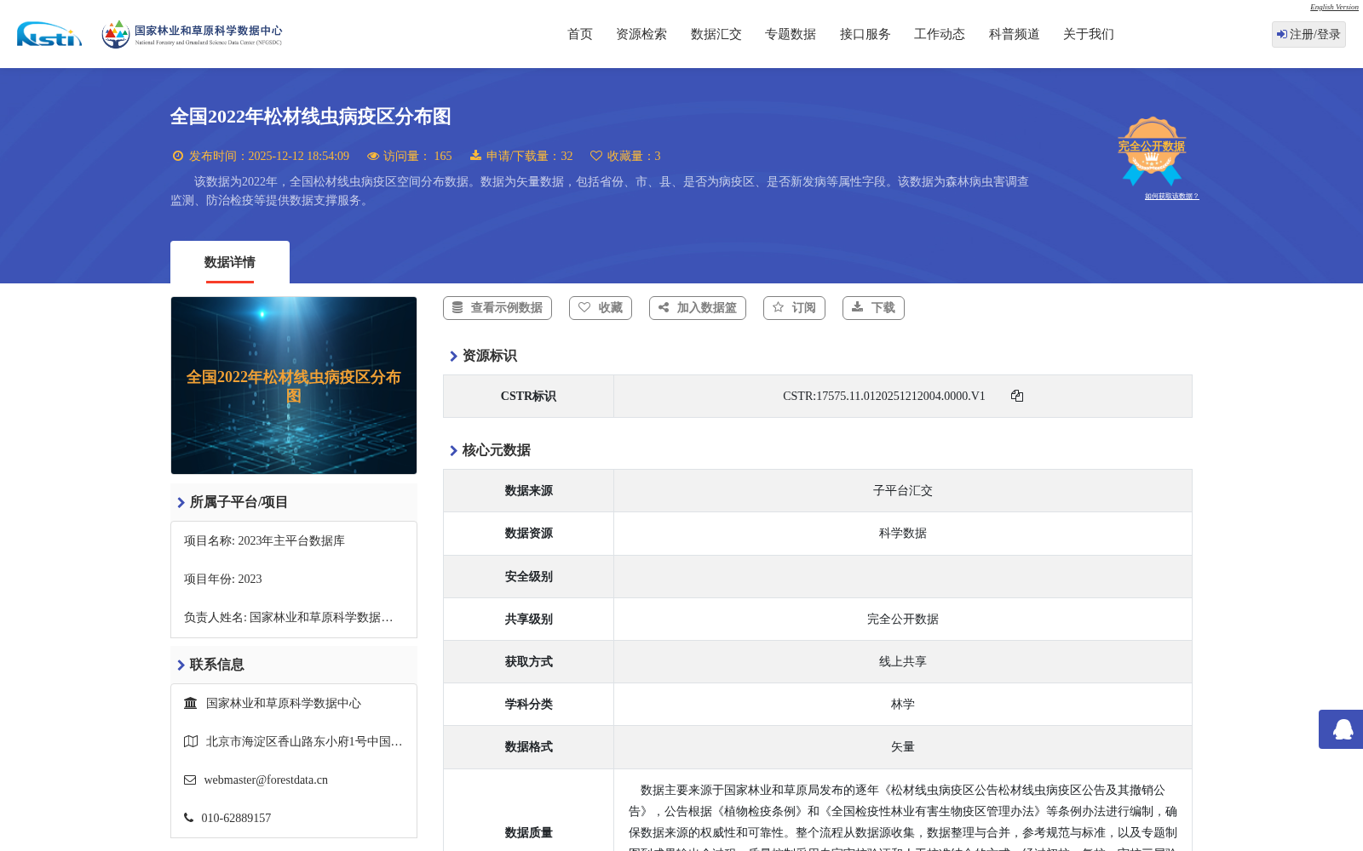Open the 国家林业和草原科学数据中心 logo
1363x851 pixels.
[192, 34]
